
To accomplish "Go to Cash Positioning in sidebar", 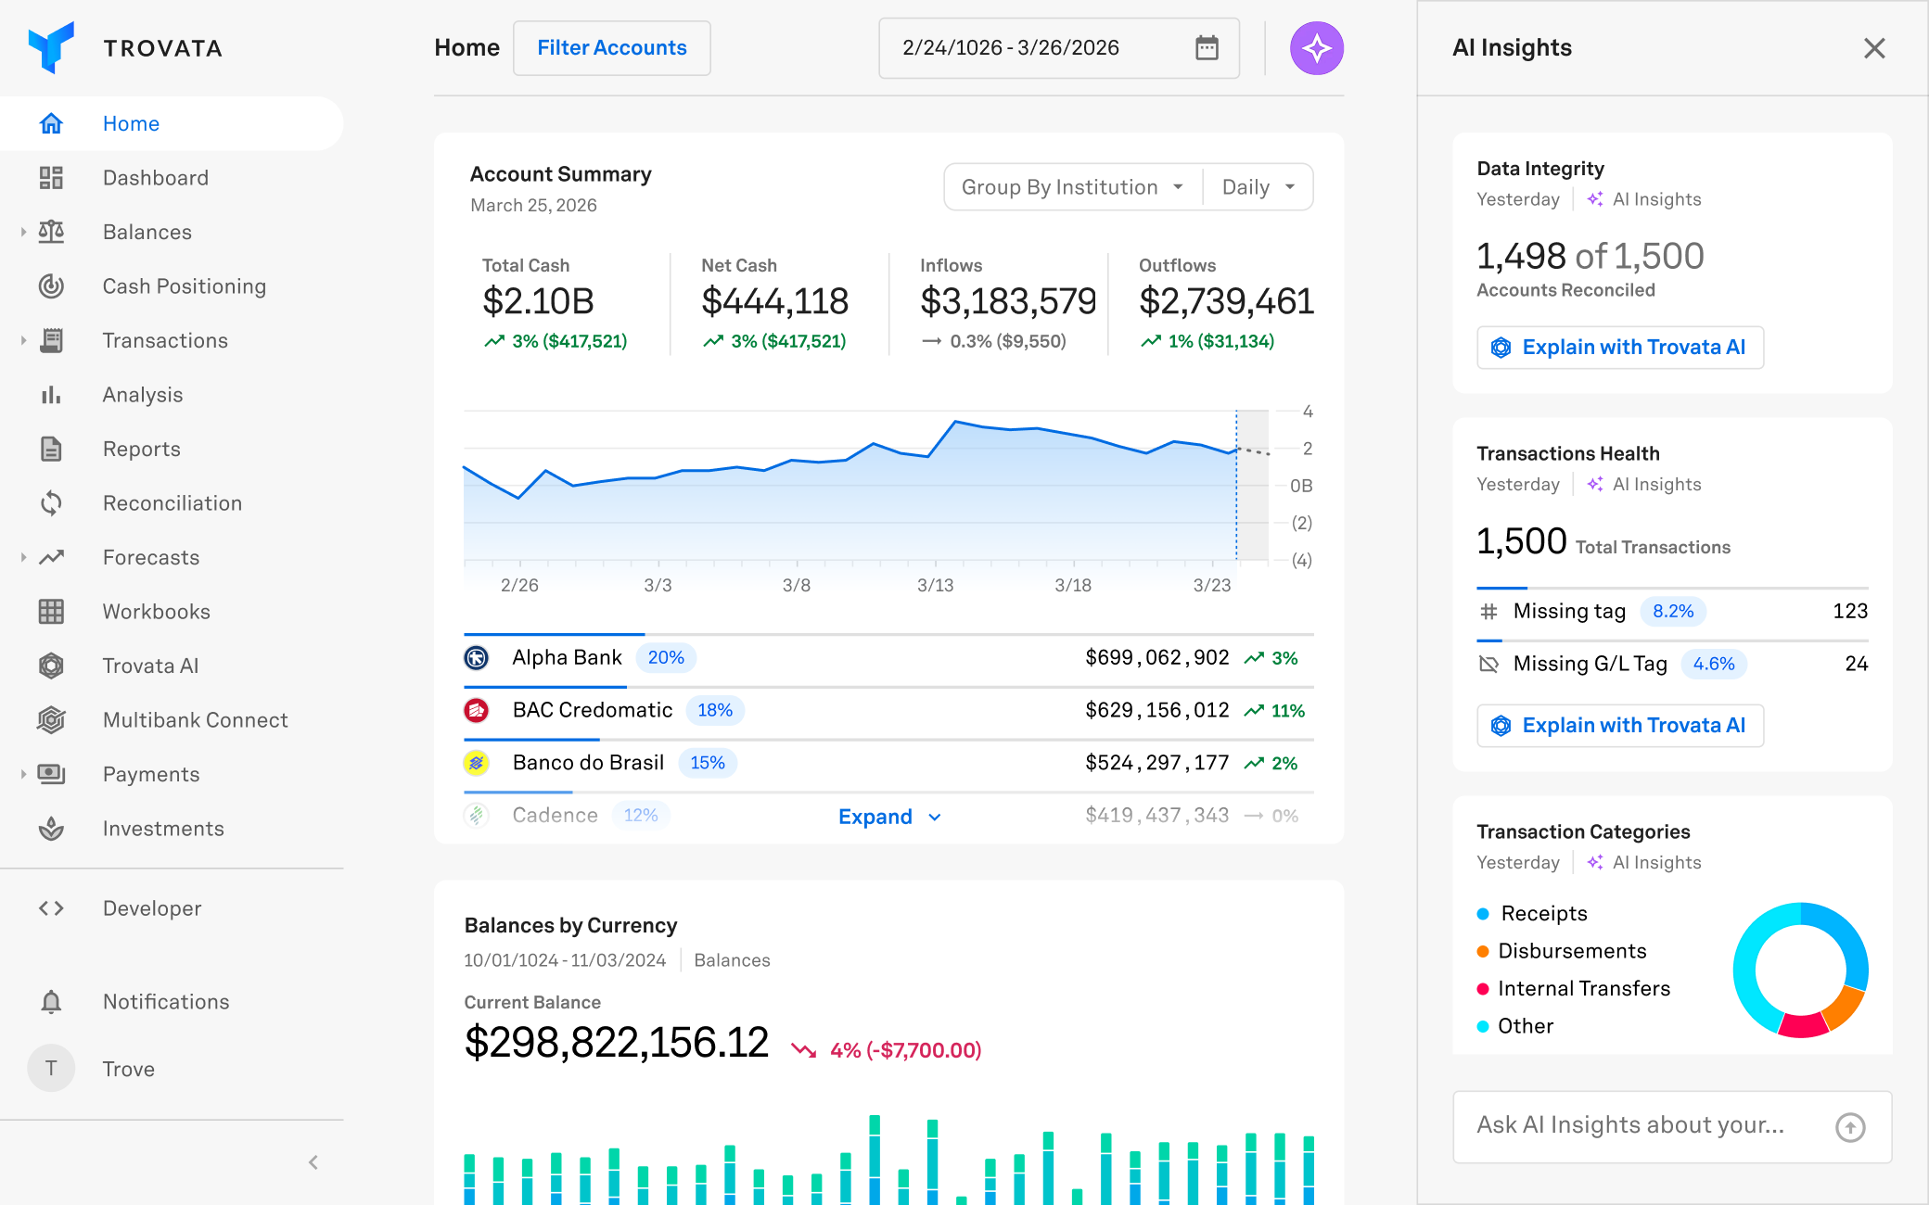I will [184, 286].
